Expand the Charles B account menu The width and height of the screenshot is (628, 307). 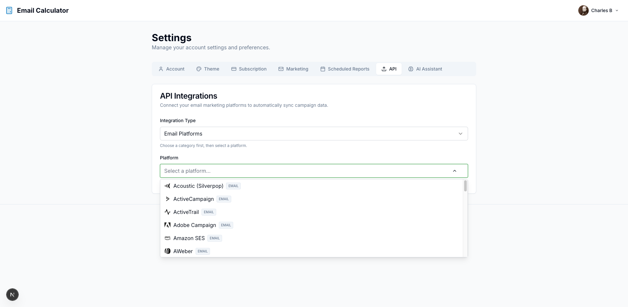click(617, 10)
